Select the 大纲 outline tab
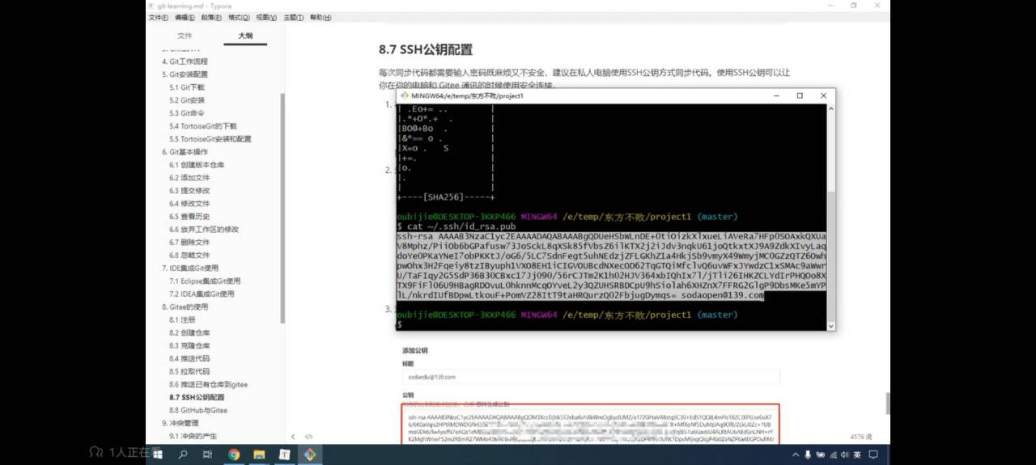This screenshot has width=1036, height=465. (x=245, y=36)
